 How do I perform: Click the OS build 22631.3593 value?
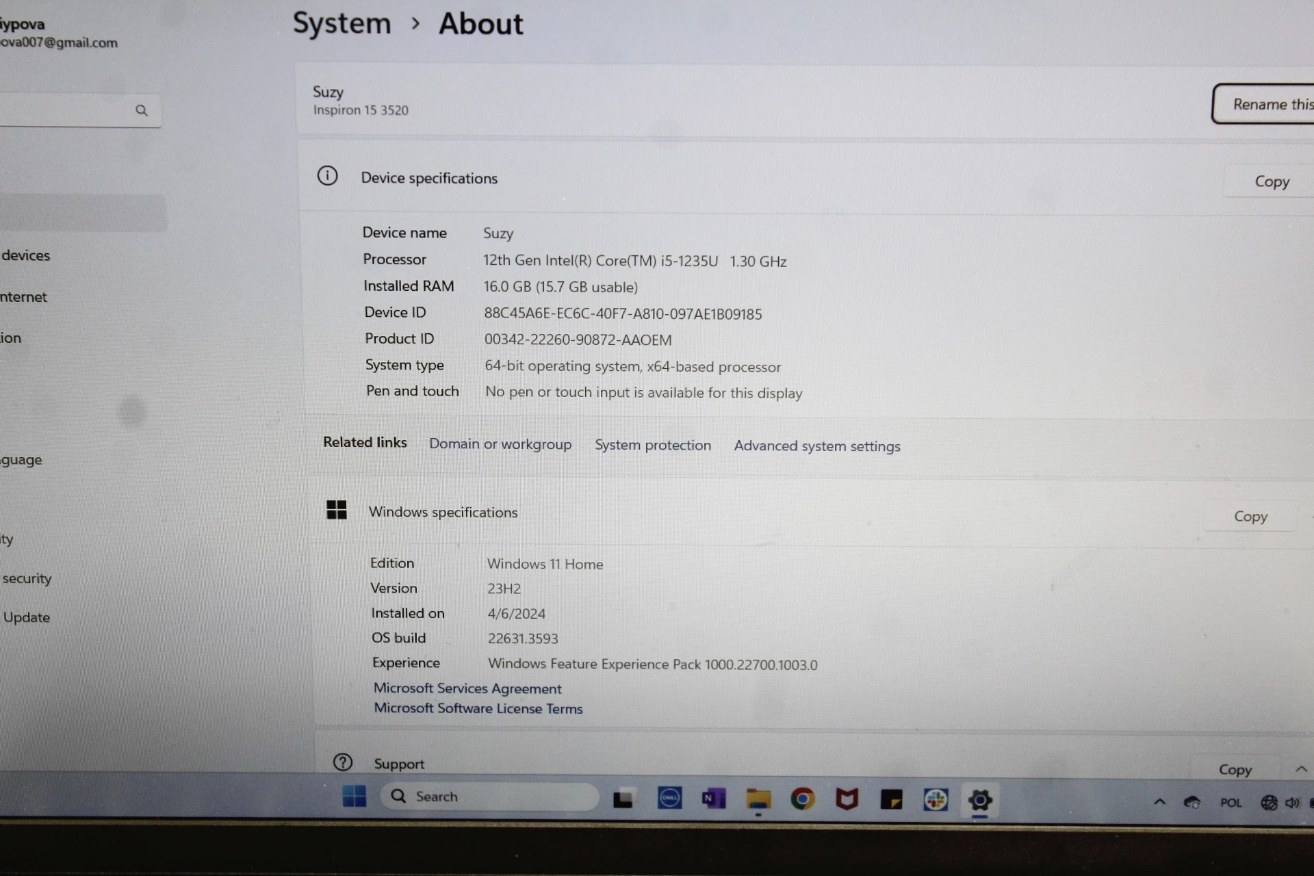click(x=523, y=639)
